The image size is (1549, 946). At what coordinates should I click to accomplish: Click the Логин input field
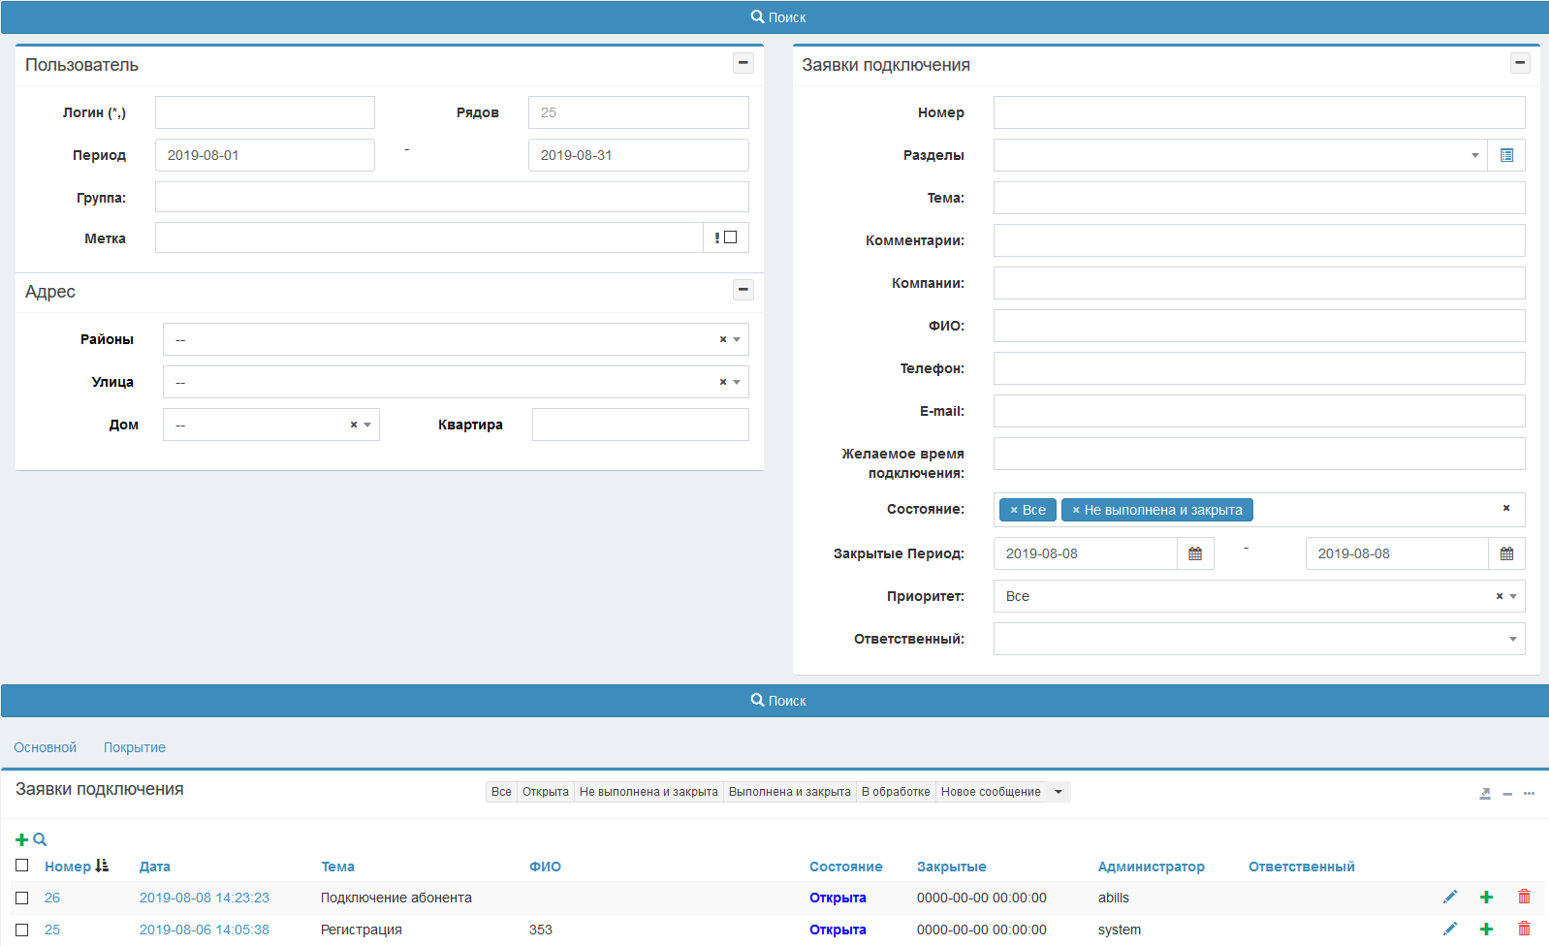click(x=265, y=112)
